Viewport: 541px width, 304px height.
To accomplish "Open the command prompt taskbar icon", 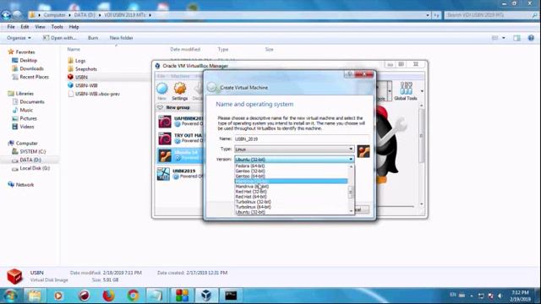I will point(231,296).
